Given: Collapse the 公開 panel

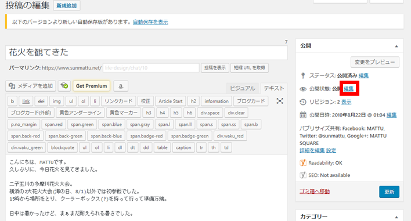Looking at the screenshot, I should tap(396, 46).
